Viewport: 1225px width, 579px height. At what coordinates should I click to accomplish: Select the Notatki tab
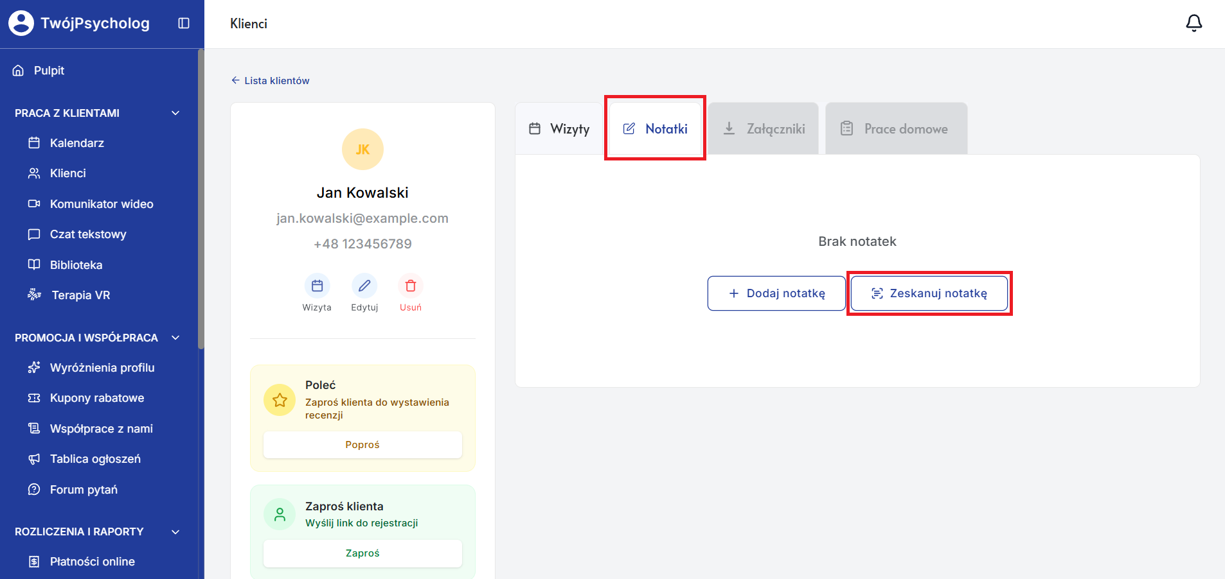[x=655, y=128]
